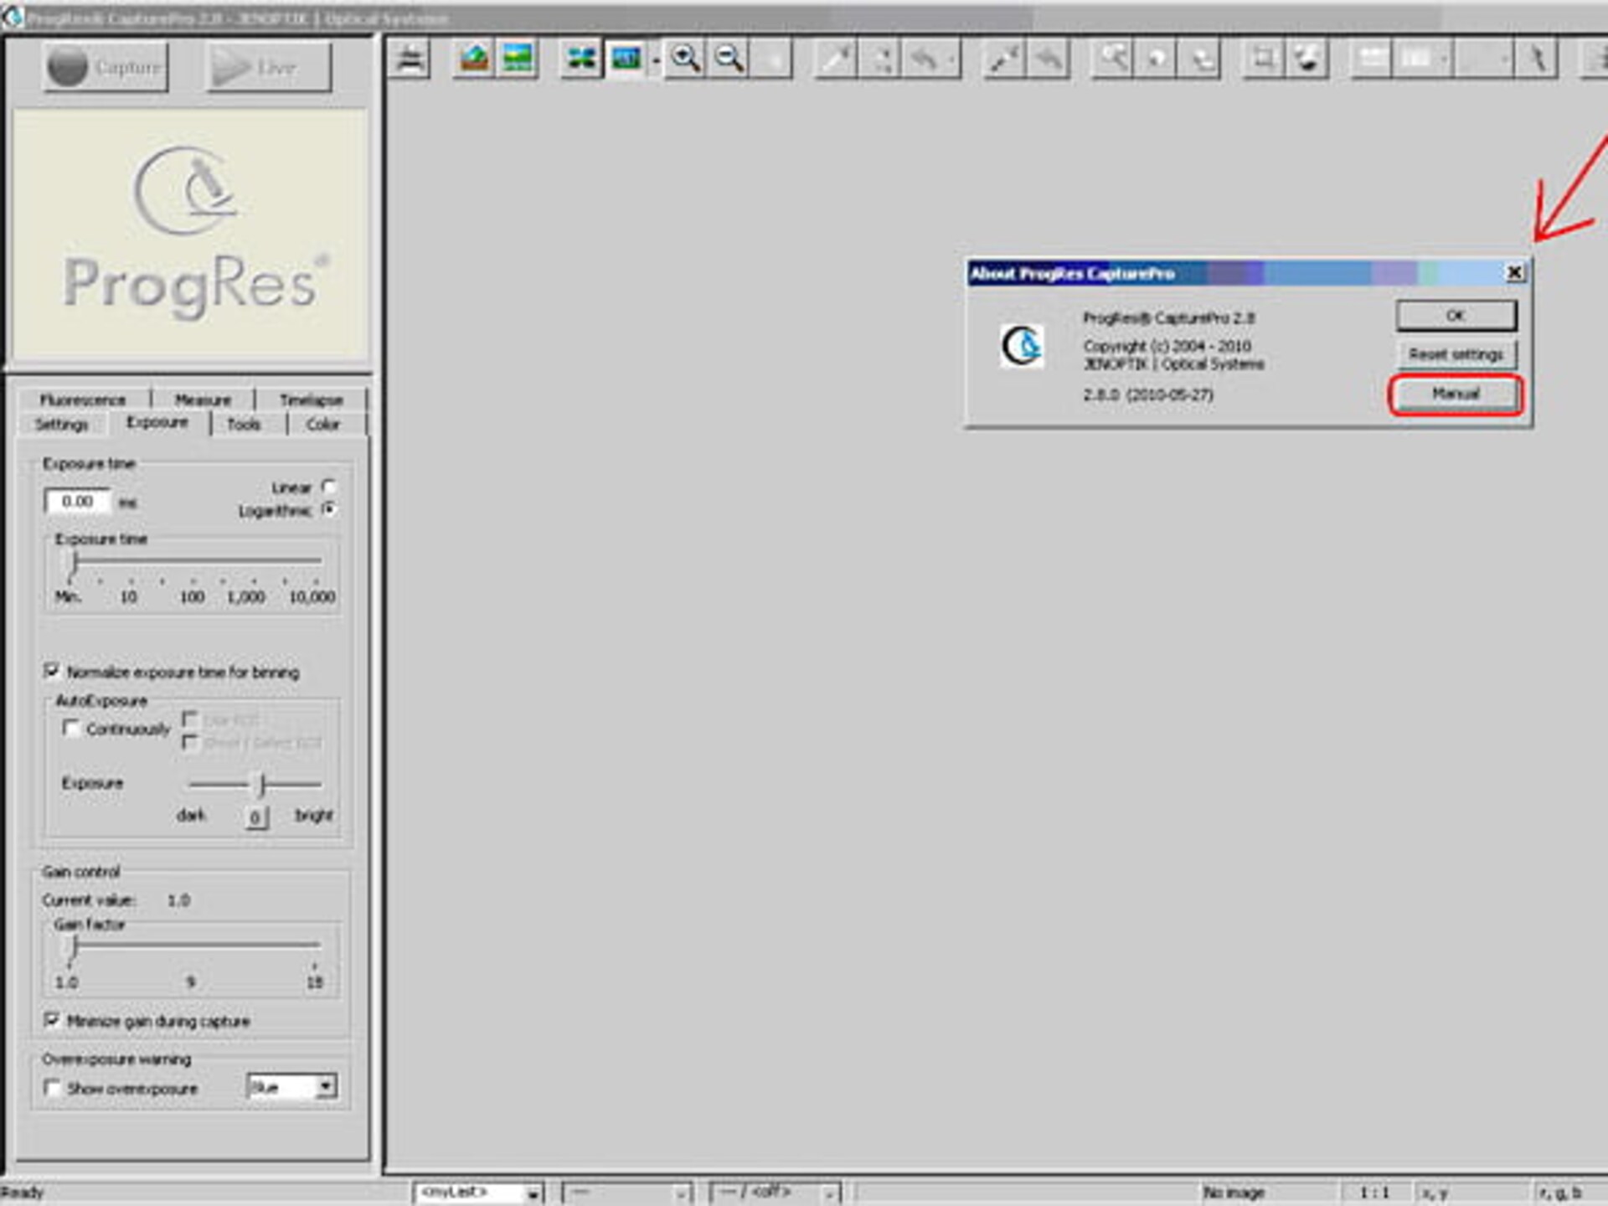Click the greyed crop frame icon
The width and height of the screenshot is (1608, 1206).
pos(1263,59)
